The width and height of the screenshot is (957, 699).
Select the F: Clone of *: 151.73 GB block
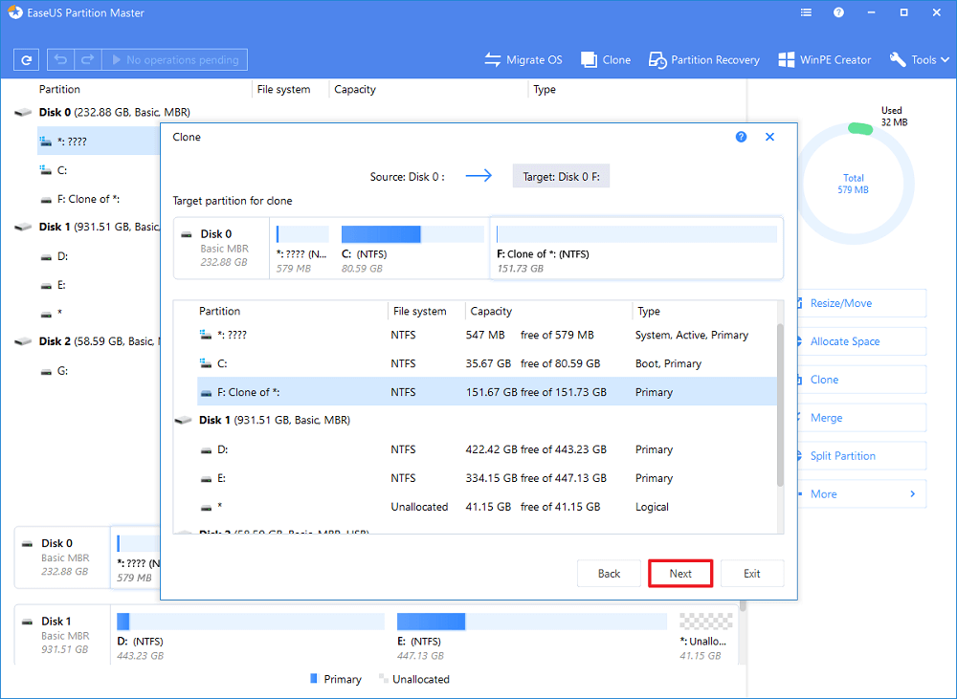click(x=636, y=249)
